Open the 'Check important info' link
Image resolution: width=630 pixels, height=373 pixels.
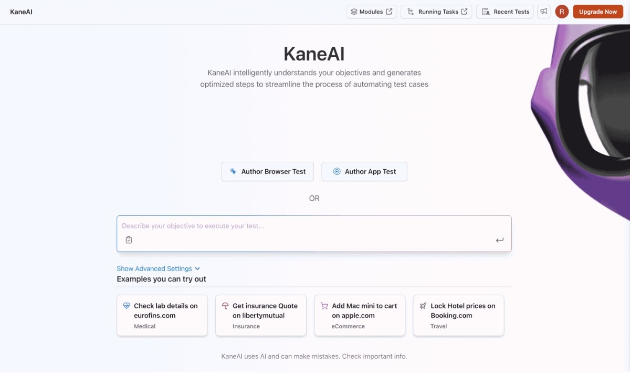[375, 356]
